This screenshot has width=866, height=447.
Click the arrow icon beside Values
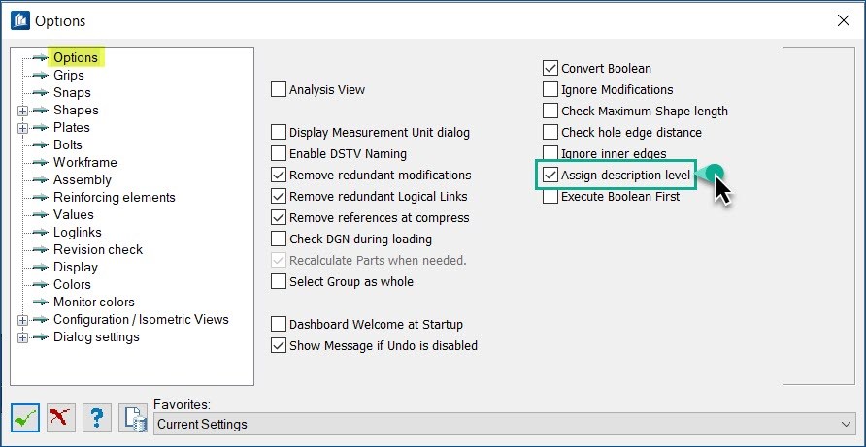click(41, 214)
